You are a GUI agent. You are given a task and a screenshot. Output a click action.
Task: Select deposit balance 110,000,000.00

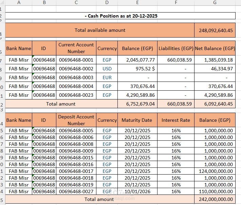(x=215, y=191)
